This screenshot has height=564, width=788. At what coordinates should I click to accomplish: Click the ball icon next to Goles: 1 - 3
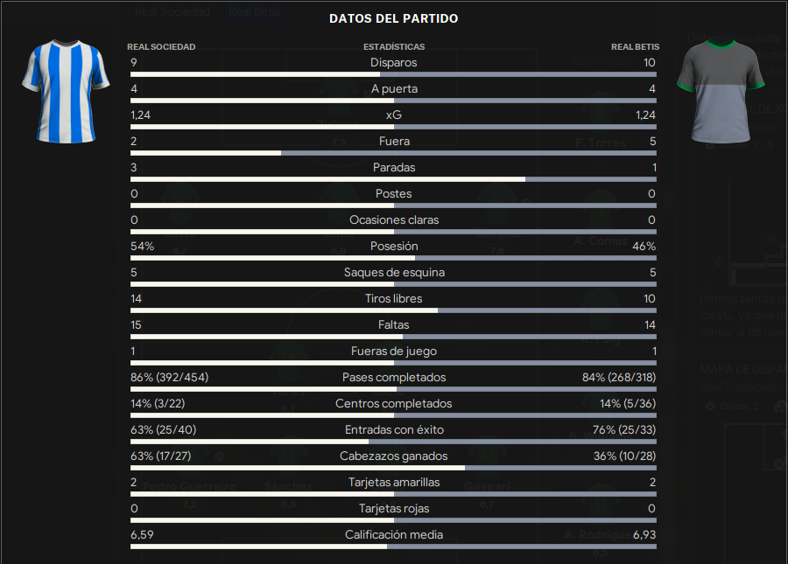[x=710, y=146]
